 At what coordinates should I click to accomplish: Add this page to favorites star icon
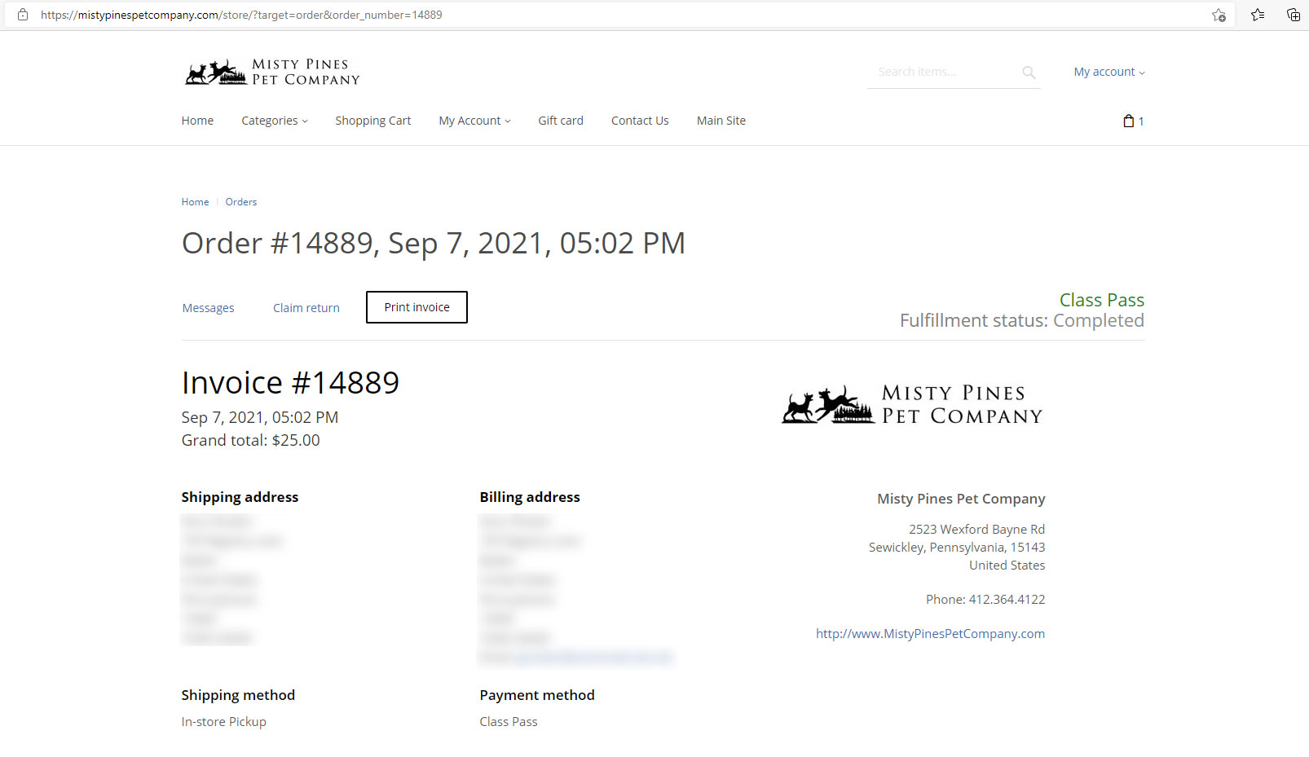1219,15
